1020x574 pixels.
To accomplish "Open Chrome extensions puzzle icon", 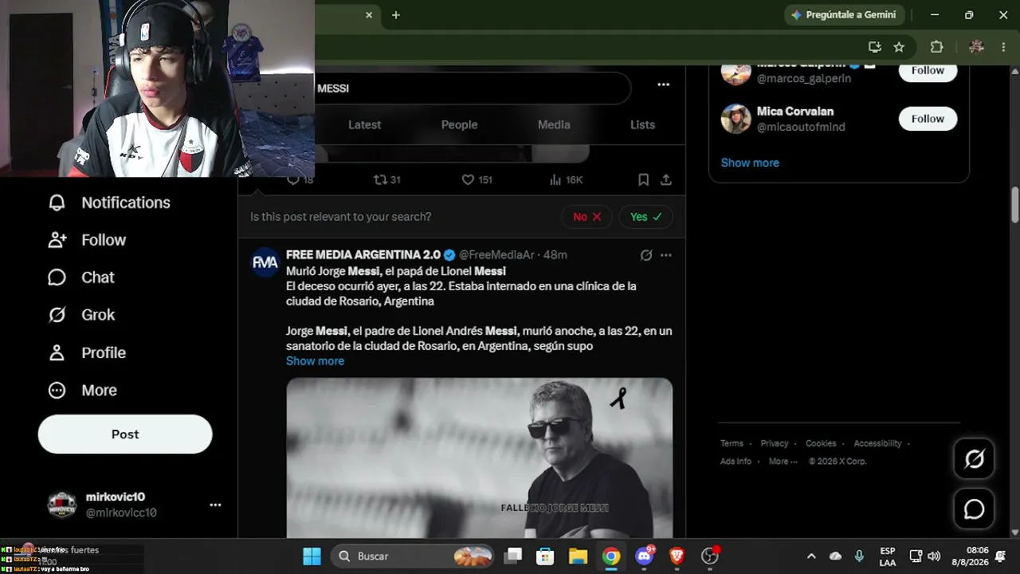I will pyautogui.click(x=937, y=47).
